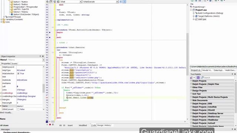This screenshot has width=237, height=133.
Task: Pin the Tool Palette panel
Action: coord(232,74)
